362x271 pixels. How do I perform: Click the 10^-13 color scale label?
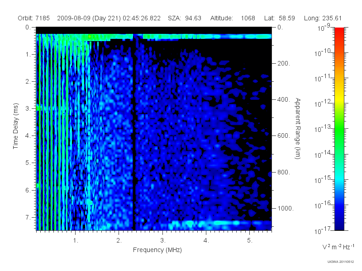click(322, 129)
